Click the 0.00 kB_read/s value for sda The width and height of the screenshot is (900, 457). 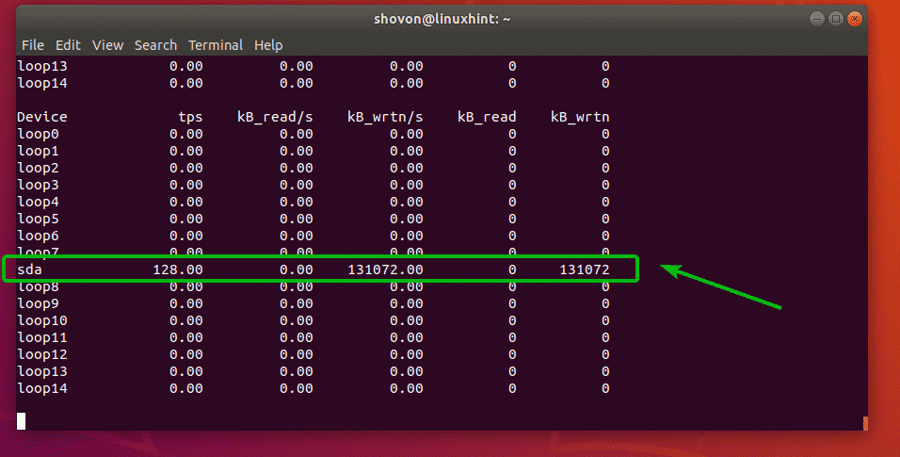[x=297, y=269]
